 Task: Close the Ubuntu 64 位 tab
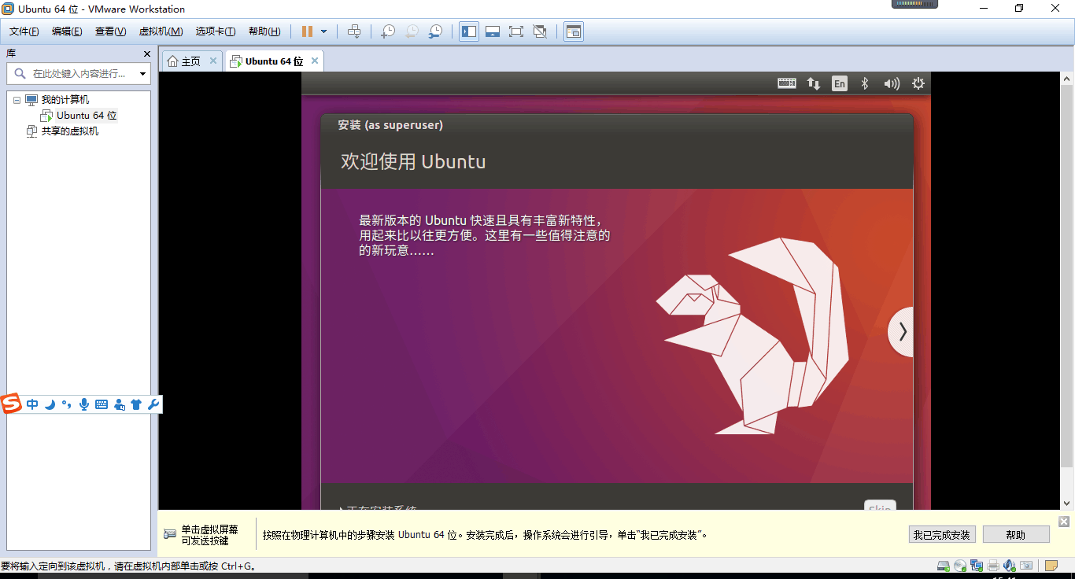pyautogui.click(x=315, y=61)
